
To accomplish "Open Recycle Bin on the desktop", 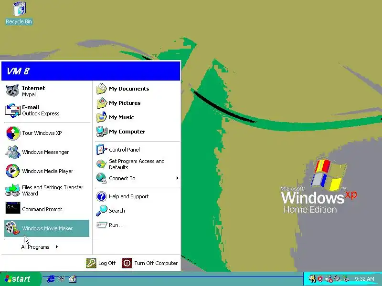I will point(19,9).
